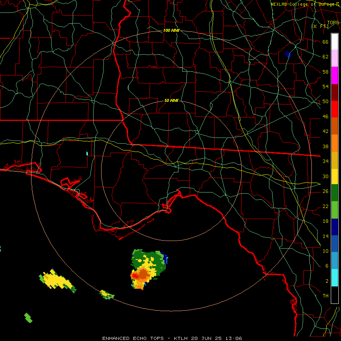Screen dimensions: 341x341
Task: Click the small echo on the 100 NMI ring
Action: [106, 294]
